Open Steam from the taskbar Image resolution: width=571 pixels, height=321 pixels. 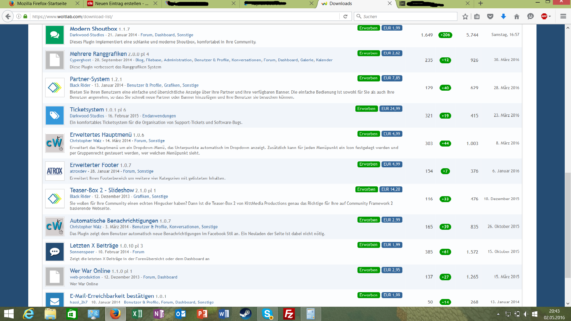(x=245, y=314)
